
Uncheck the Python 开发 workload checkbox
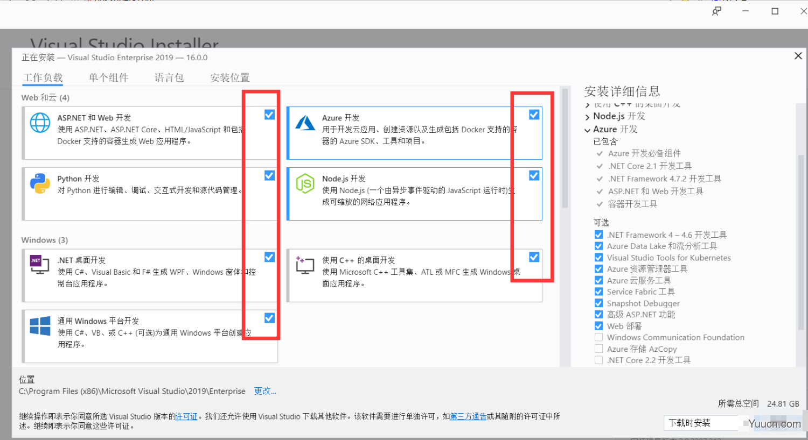[x=270, y=175]
